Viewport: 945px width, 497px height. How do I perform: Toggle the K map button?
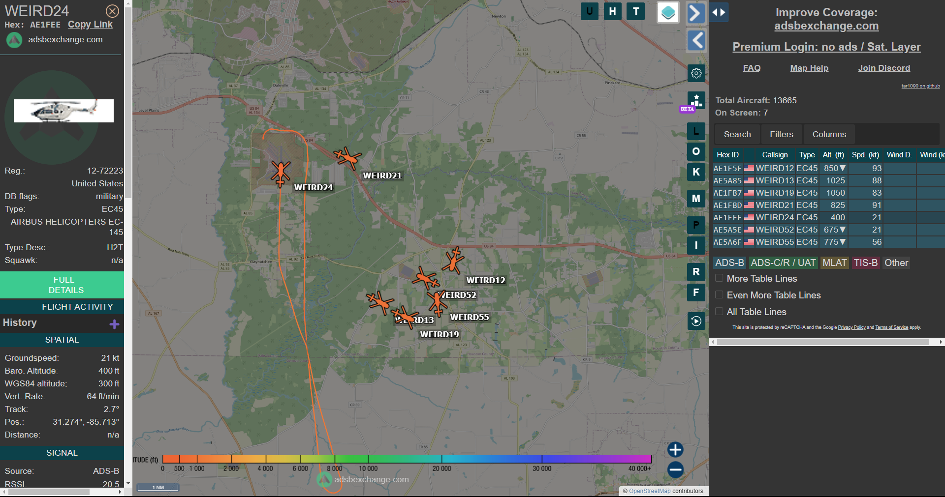coord(696,172)
